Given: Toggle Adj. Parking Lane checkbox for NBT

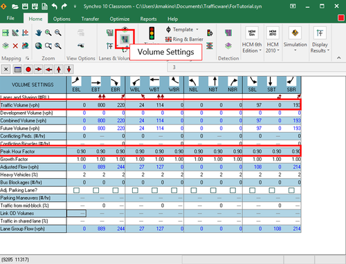Looking at the screenshot, I should [213, 190].
